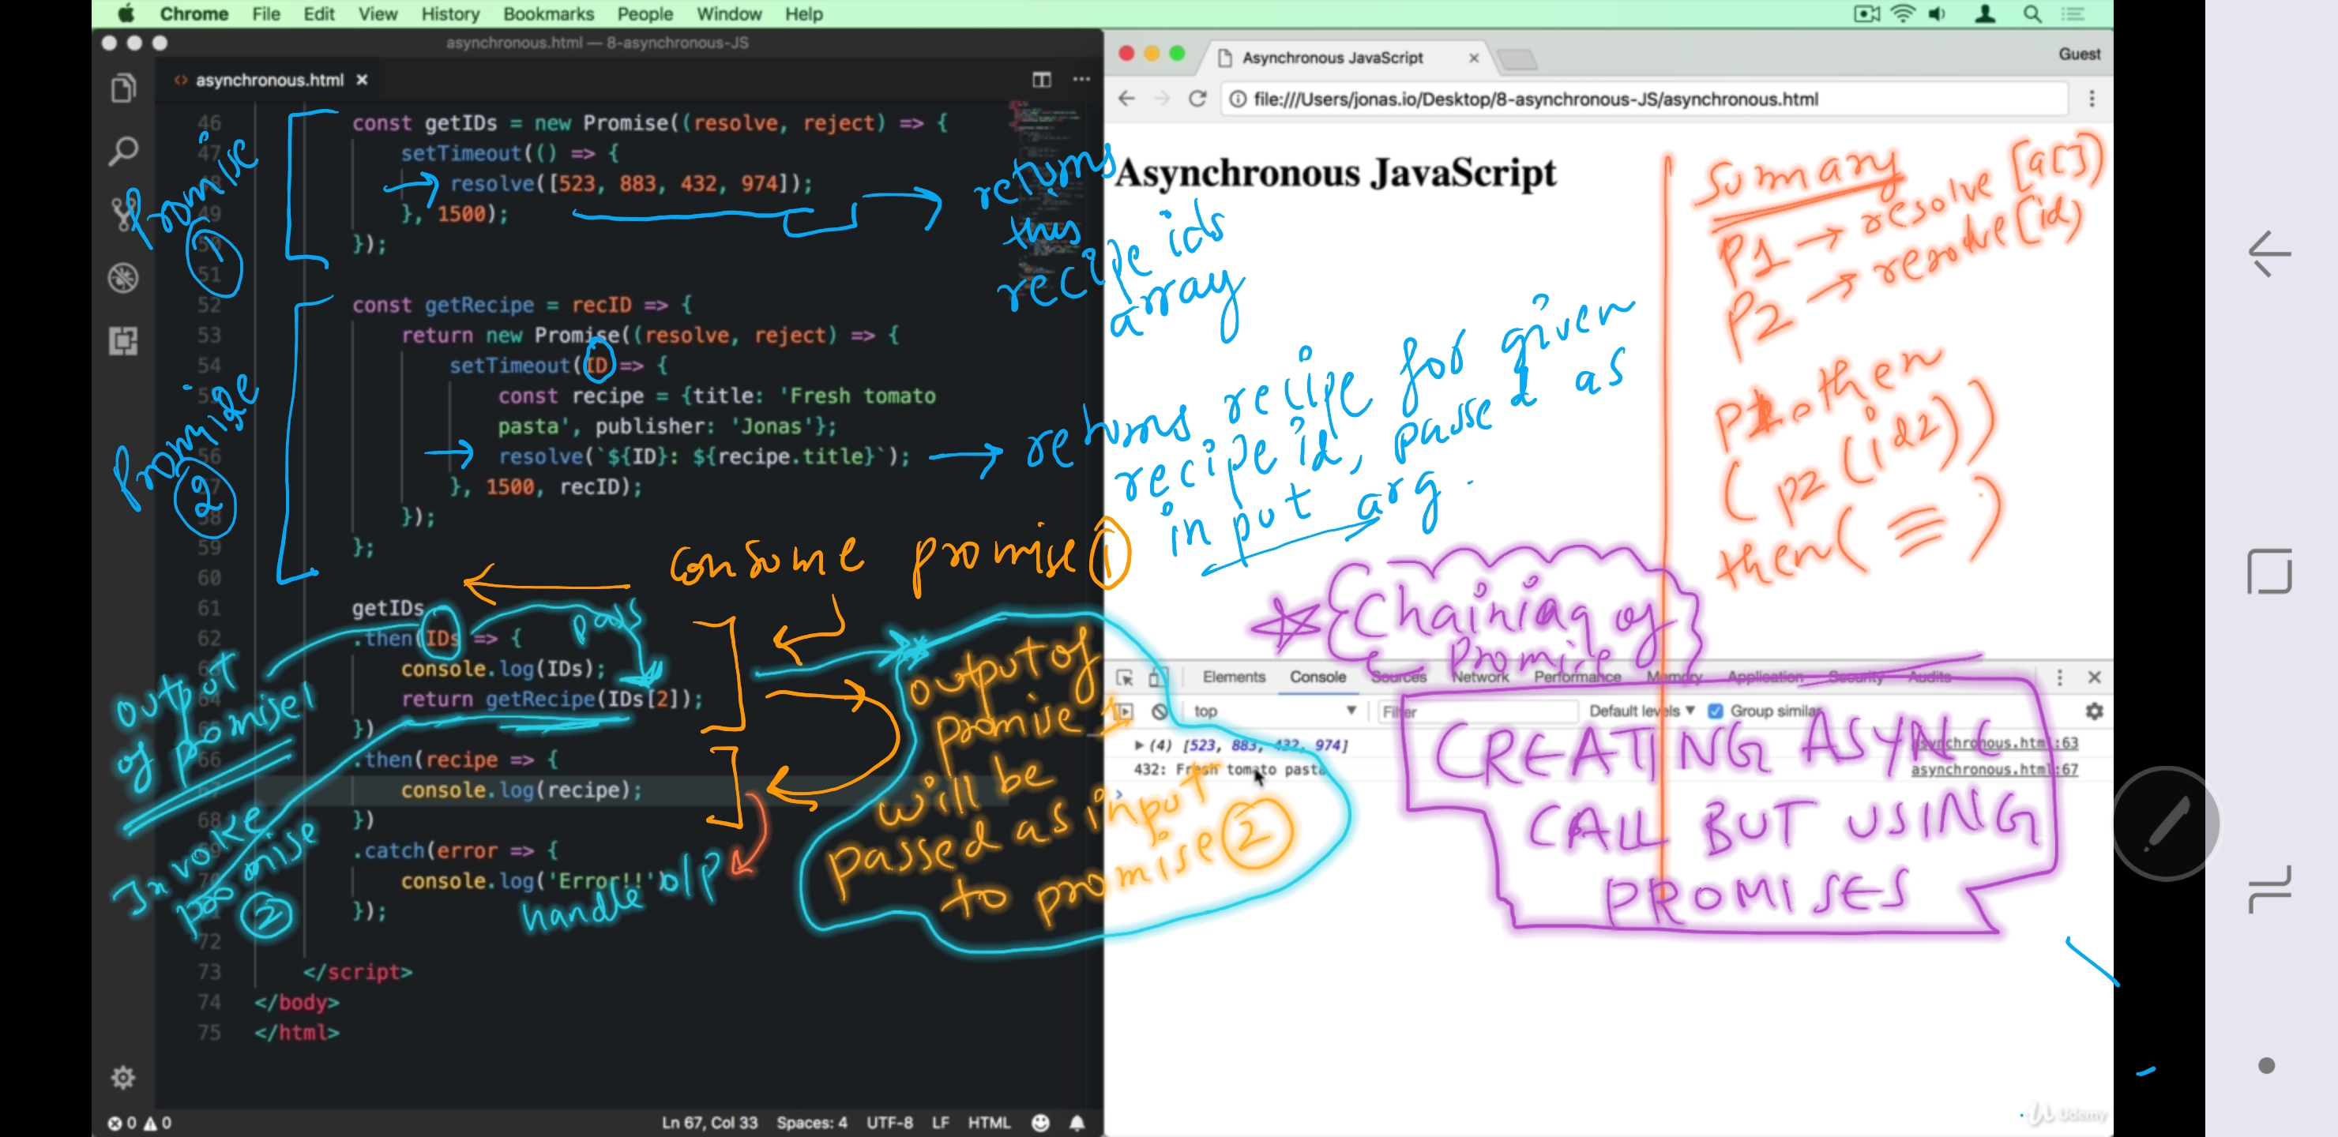Open the Default levels dropdown

(x=1641, y=711)
